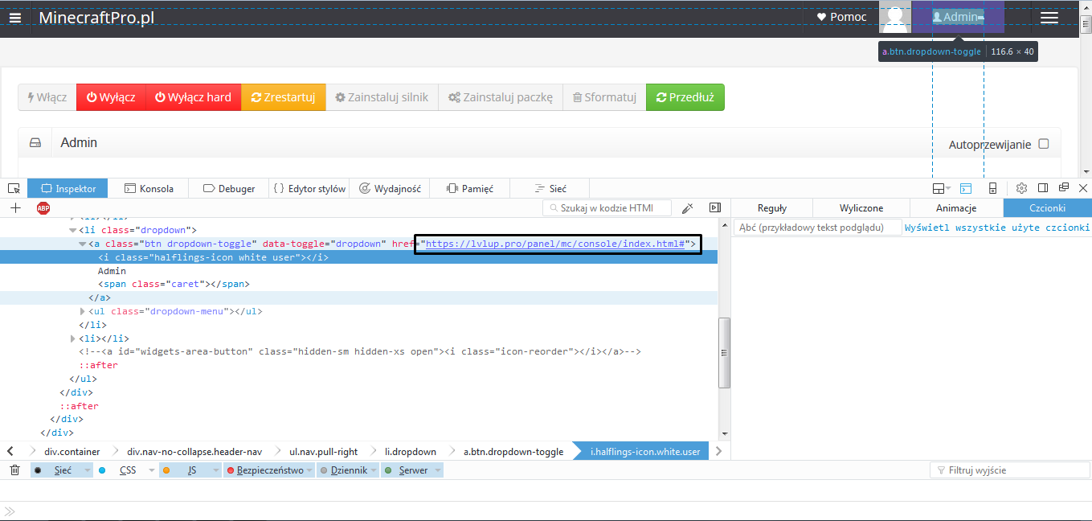Open devtools settings gear icon
Image resolution: width=1092 pixels, height=521 pixels.
click(x=1021, y=188)
